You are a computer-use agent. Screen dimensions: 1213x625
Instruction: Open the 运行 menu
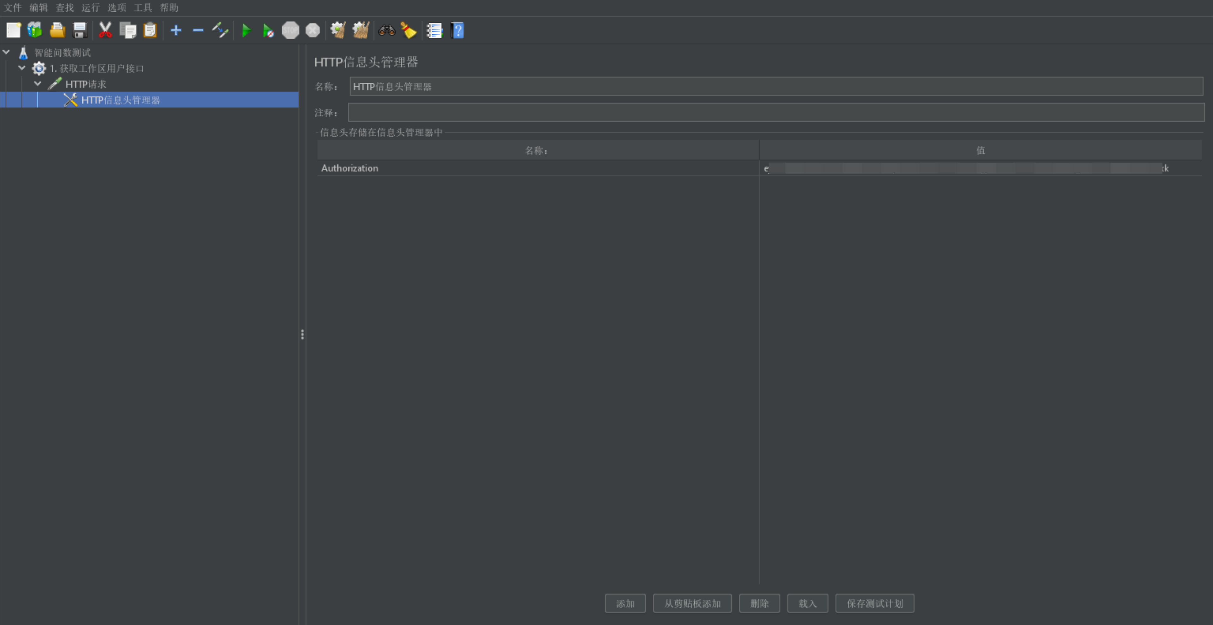(91, 8)
